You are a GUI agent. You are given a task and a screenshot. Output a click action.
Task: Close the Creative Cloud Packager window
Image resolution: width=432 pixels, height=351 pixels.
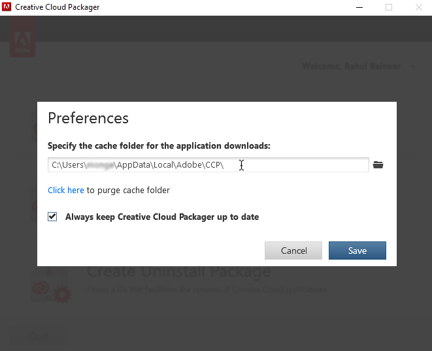pos(419,7)
